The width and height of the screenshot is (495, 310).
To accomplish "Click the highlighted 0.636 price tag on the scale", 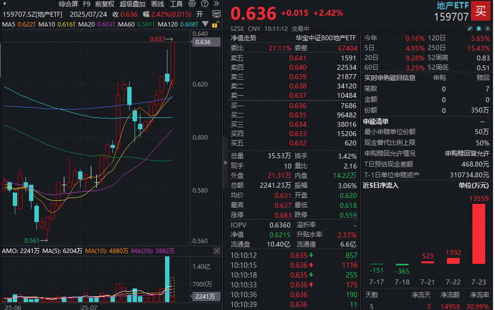I will pos(203,42).
